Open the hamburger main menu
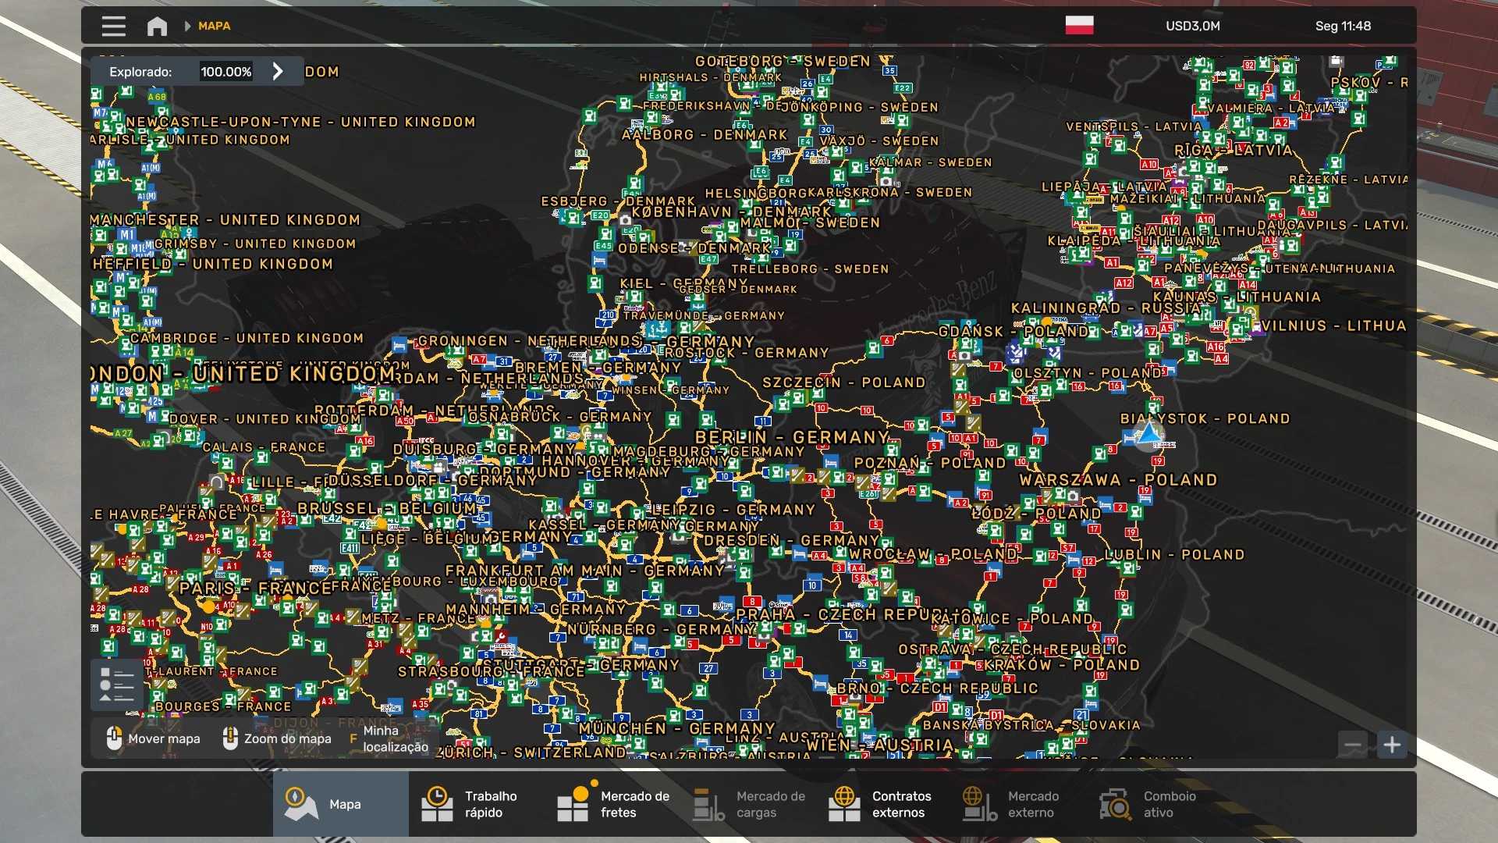The height and width of the screenshot is (843, 1498). tap(113, 26)
